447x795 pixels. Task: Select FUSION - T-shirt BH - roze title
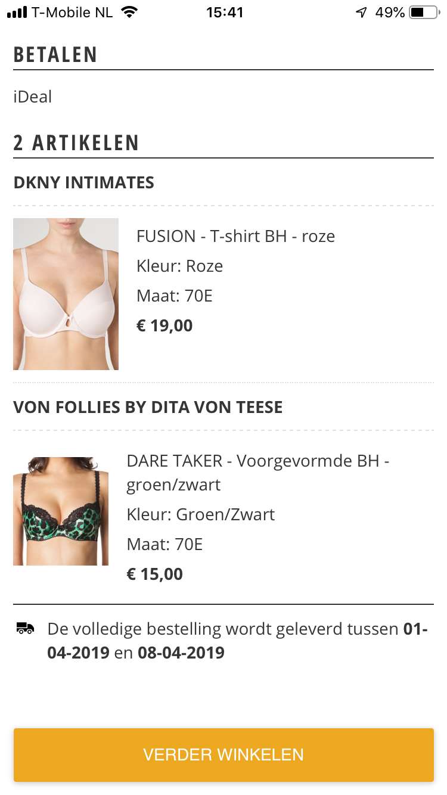(235, 236)
